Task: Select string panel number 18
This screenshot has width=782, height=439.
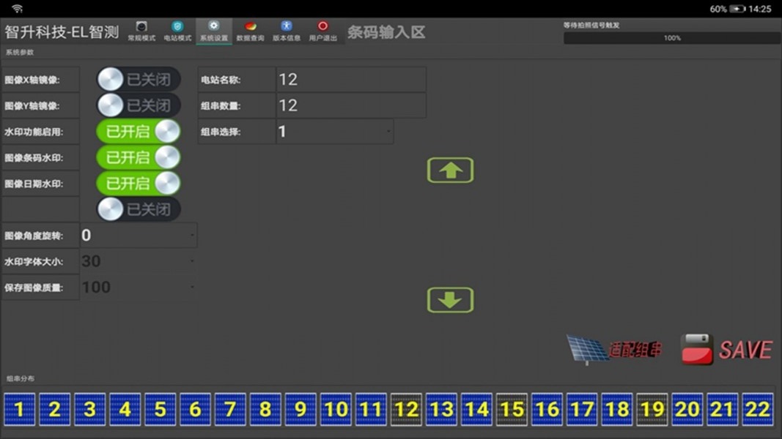Action: tap(617, 409)
